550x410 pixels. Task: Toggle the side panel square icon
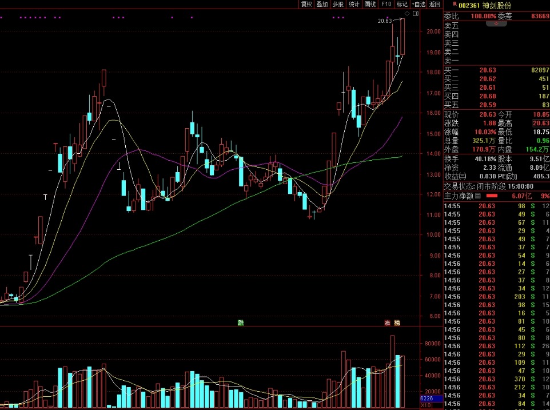point(416,13)
